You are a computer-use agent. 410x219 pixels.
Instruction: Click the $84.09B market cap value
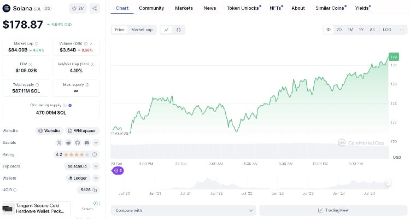pos(18,50)
